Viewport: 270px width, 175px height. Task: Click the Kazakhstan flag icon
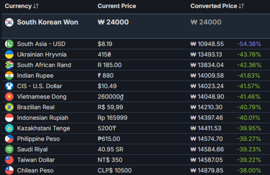pyautogui.click(x=9, y=128)
